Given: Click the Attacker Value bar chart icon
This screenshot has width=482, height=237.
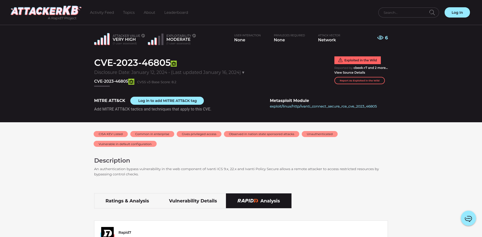Looking at the screenshot, I should (102, 39).
